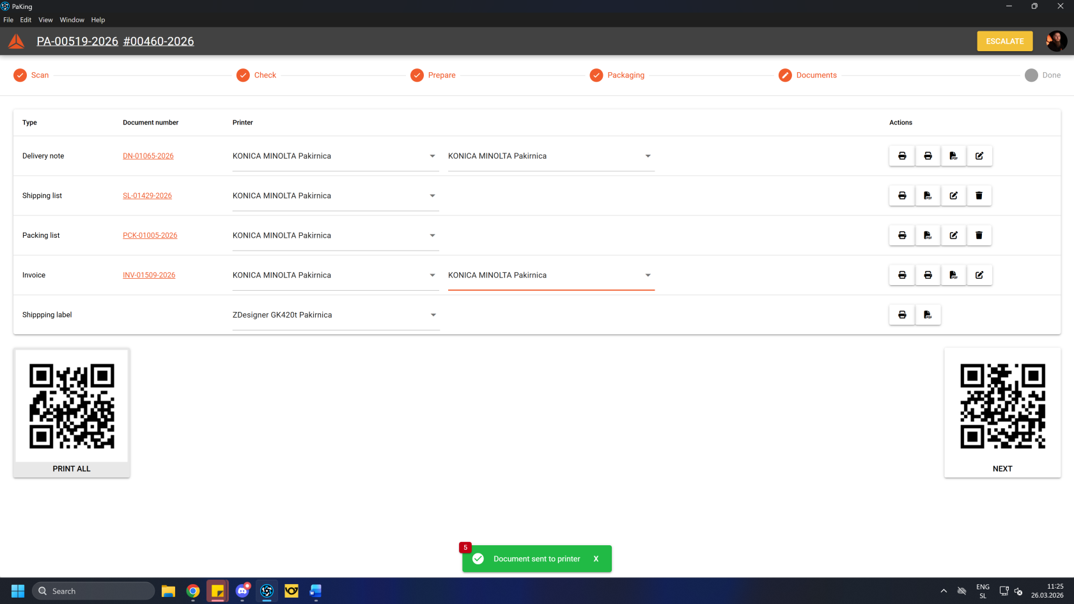Image resolution: width=1074 pixels, height=604 pixels.
Task: Print Invoice on the second printer
Action: pyautogui.click(x=928, y=275)
